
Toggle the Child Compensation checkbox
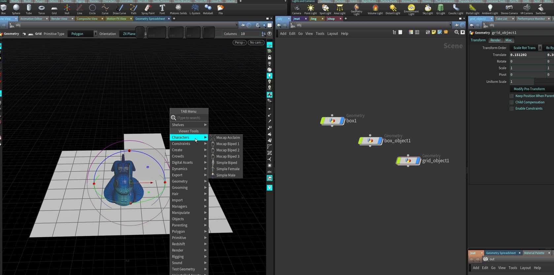tap(511, 102)
